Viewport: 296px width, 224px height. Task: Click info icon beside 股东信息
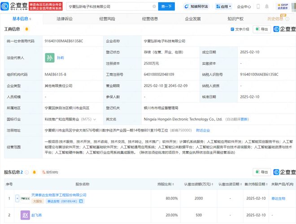[27, 172]
